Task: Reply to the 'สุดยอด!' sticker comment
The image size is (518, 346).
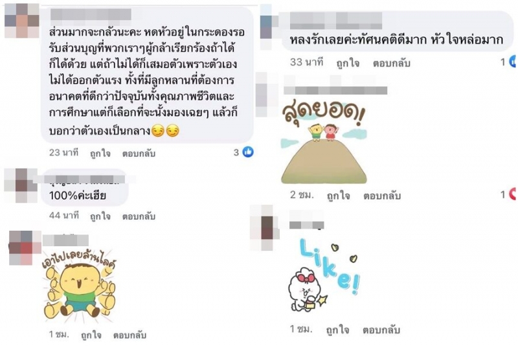Action: pyautogui.click(x=382, y=196)
